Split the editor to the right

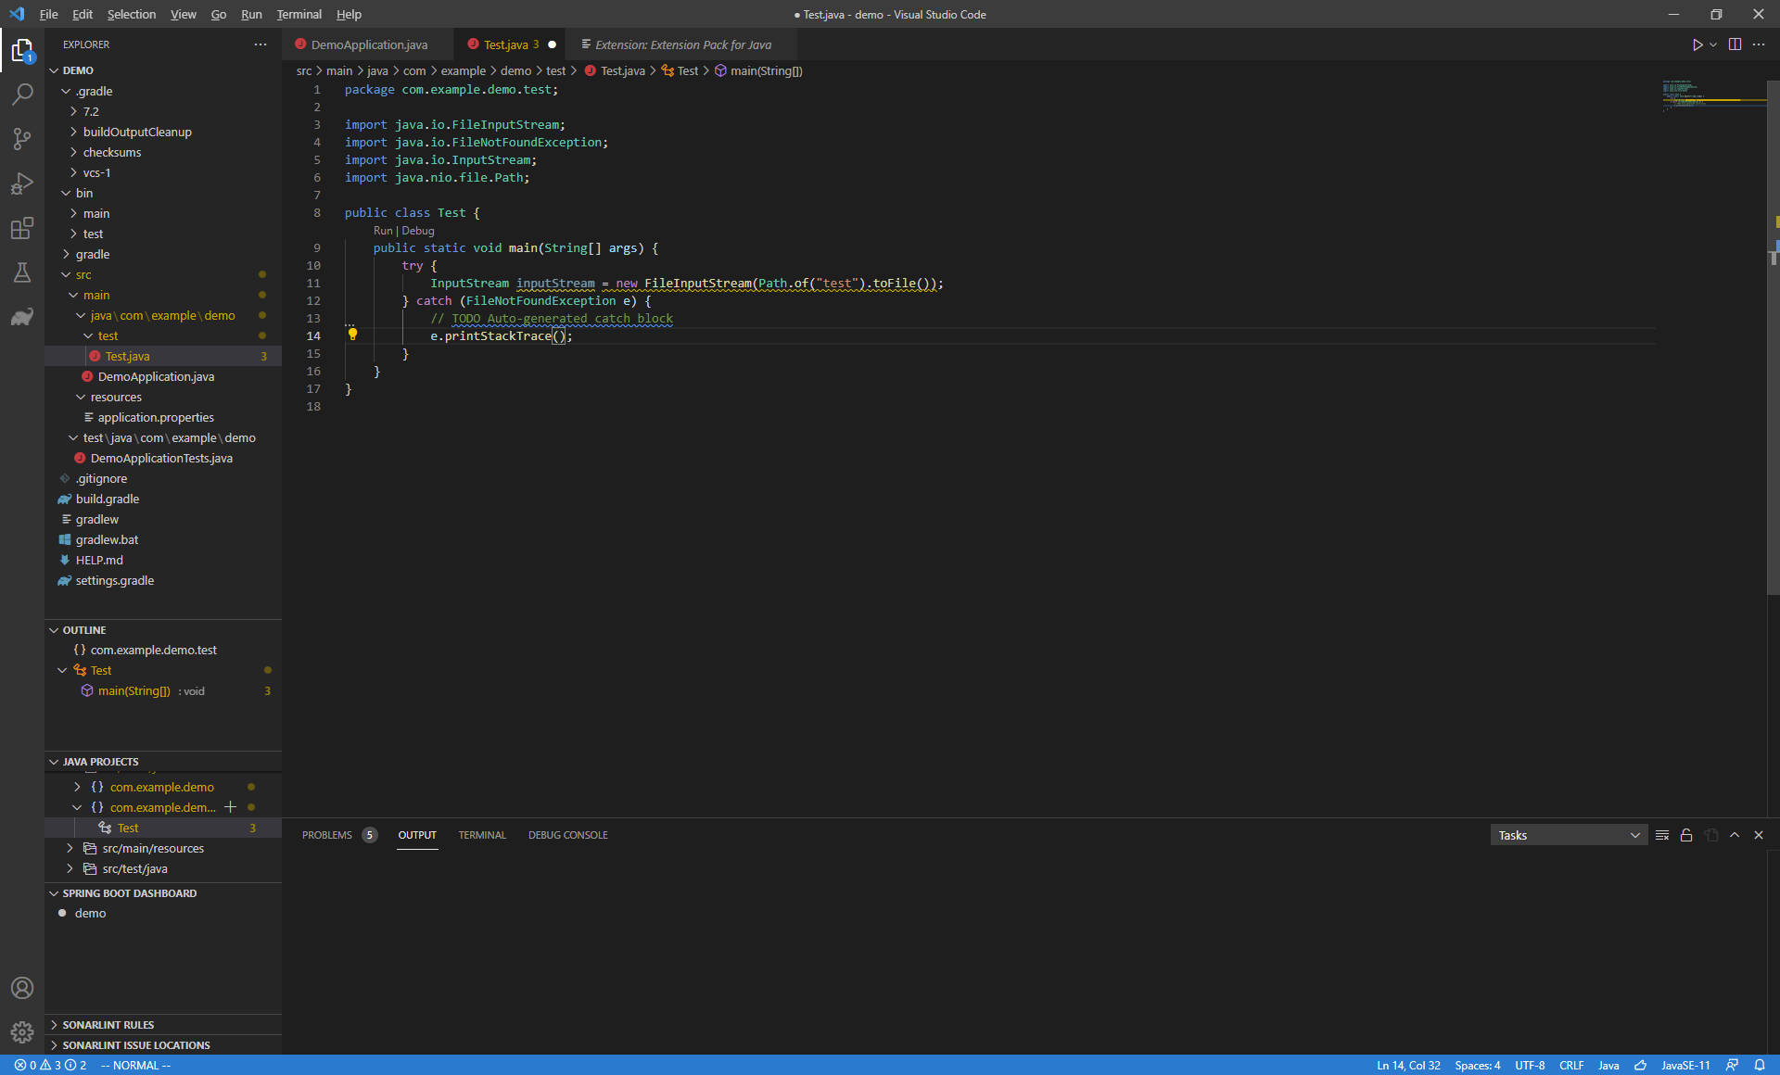[x=1735, y=44]
